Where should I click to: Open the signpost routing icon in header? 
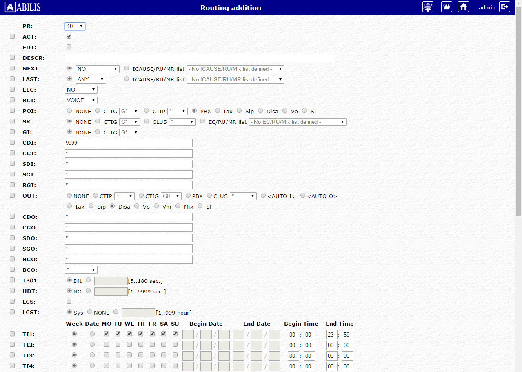428,7
